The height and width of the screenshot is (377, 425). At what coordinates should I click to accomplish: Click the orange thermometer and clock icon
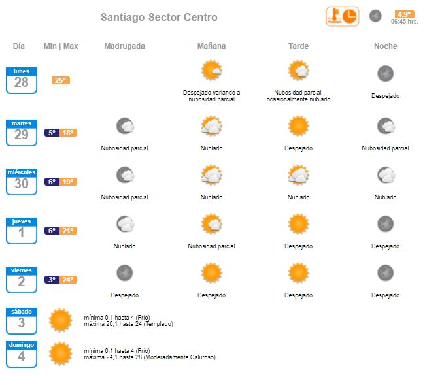tap(343, 16)
